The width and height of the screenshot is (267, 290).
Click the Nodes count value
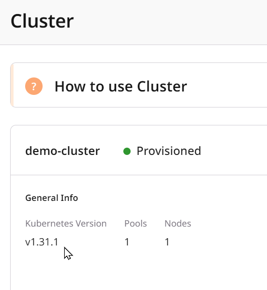(x=167, y=242)
